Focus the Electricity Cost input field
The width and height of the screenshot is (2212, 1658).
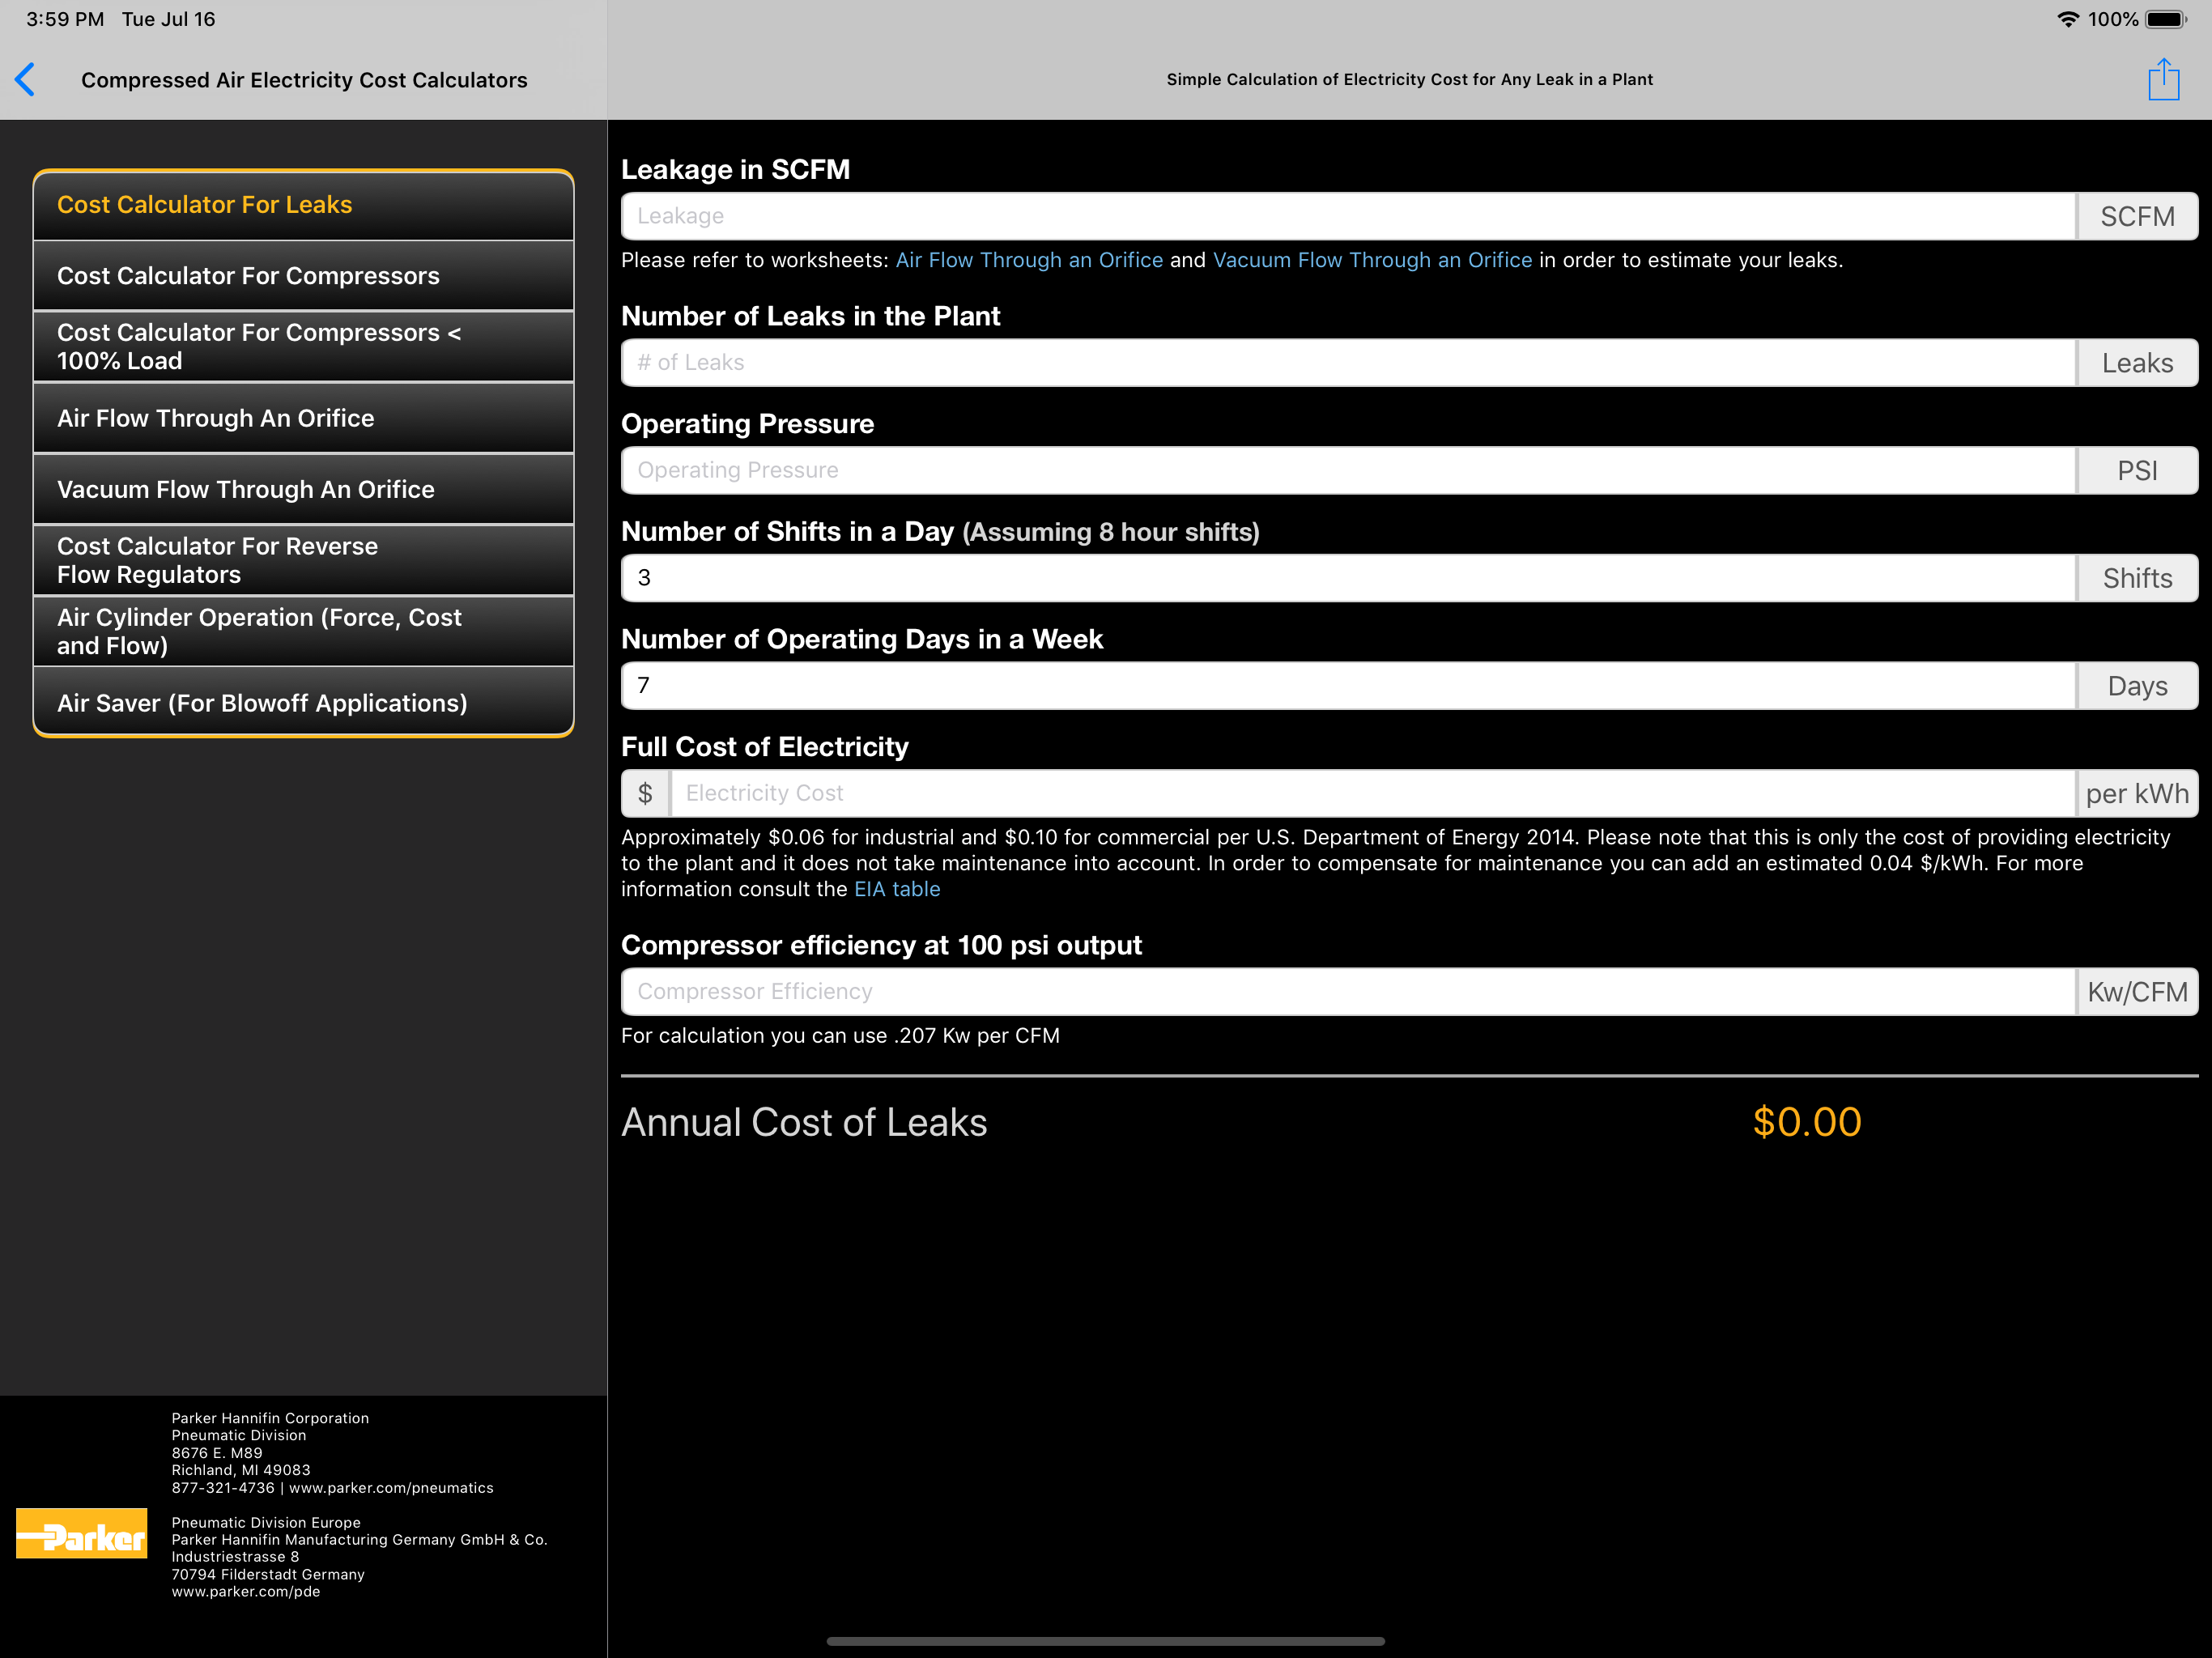[x=1372, y=793]
